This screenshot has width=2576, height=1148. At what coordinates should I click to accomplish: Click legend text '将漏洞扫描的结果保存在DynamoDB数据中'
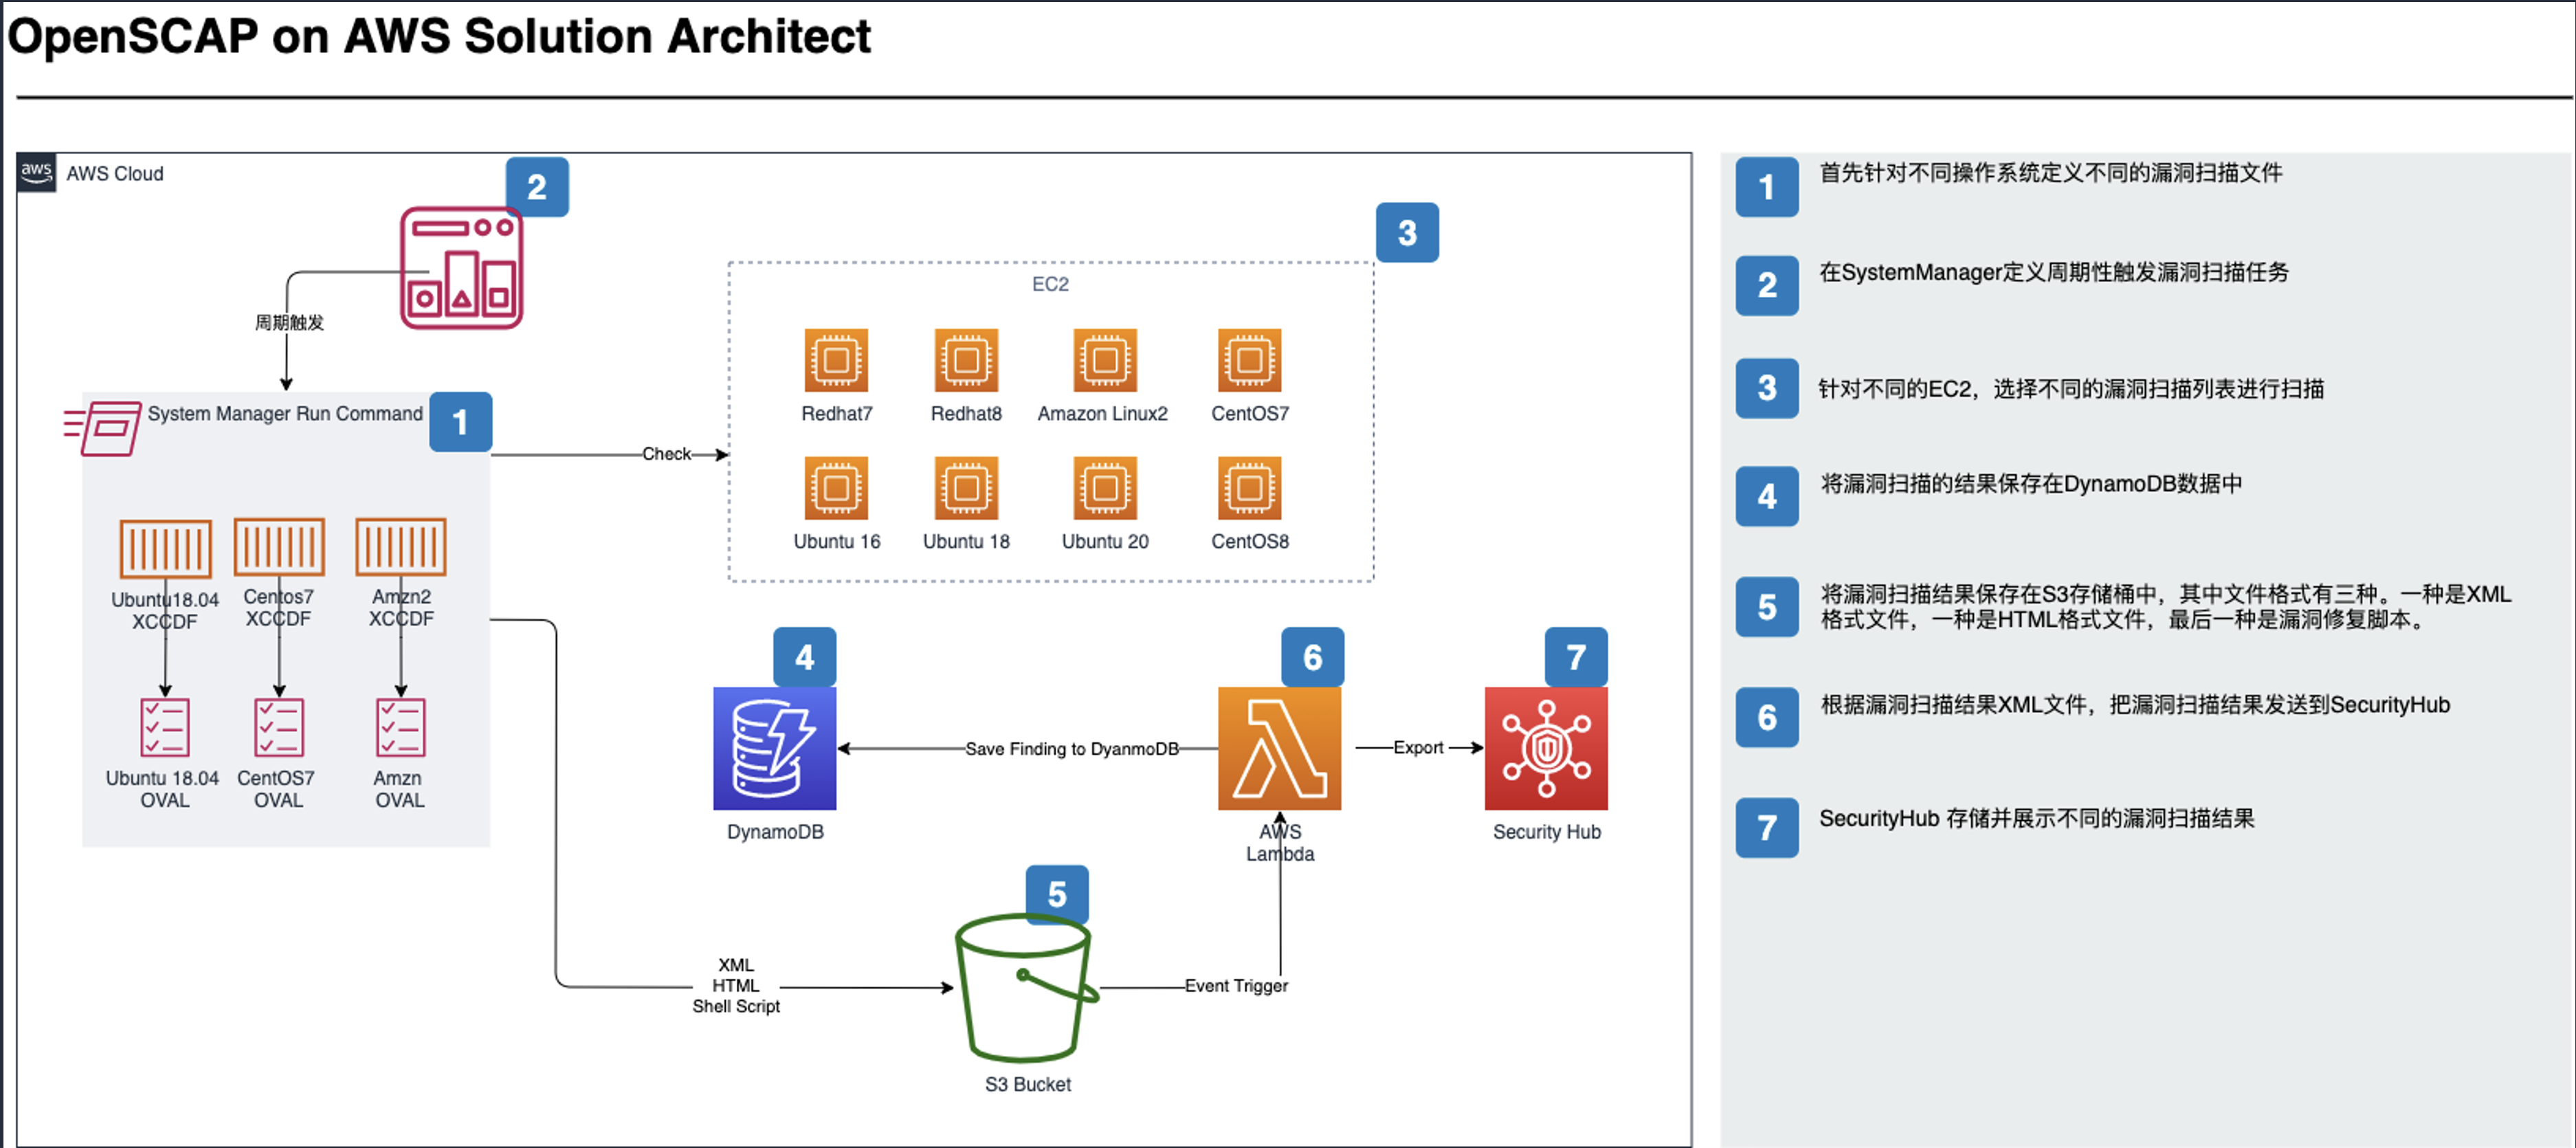[2030, 484]
